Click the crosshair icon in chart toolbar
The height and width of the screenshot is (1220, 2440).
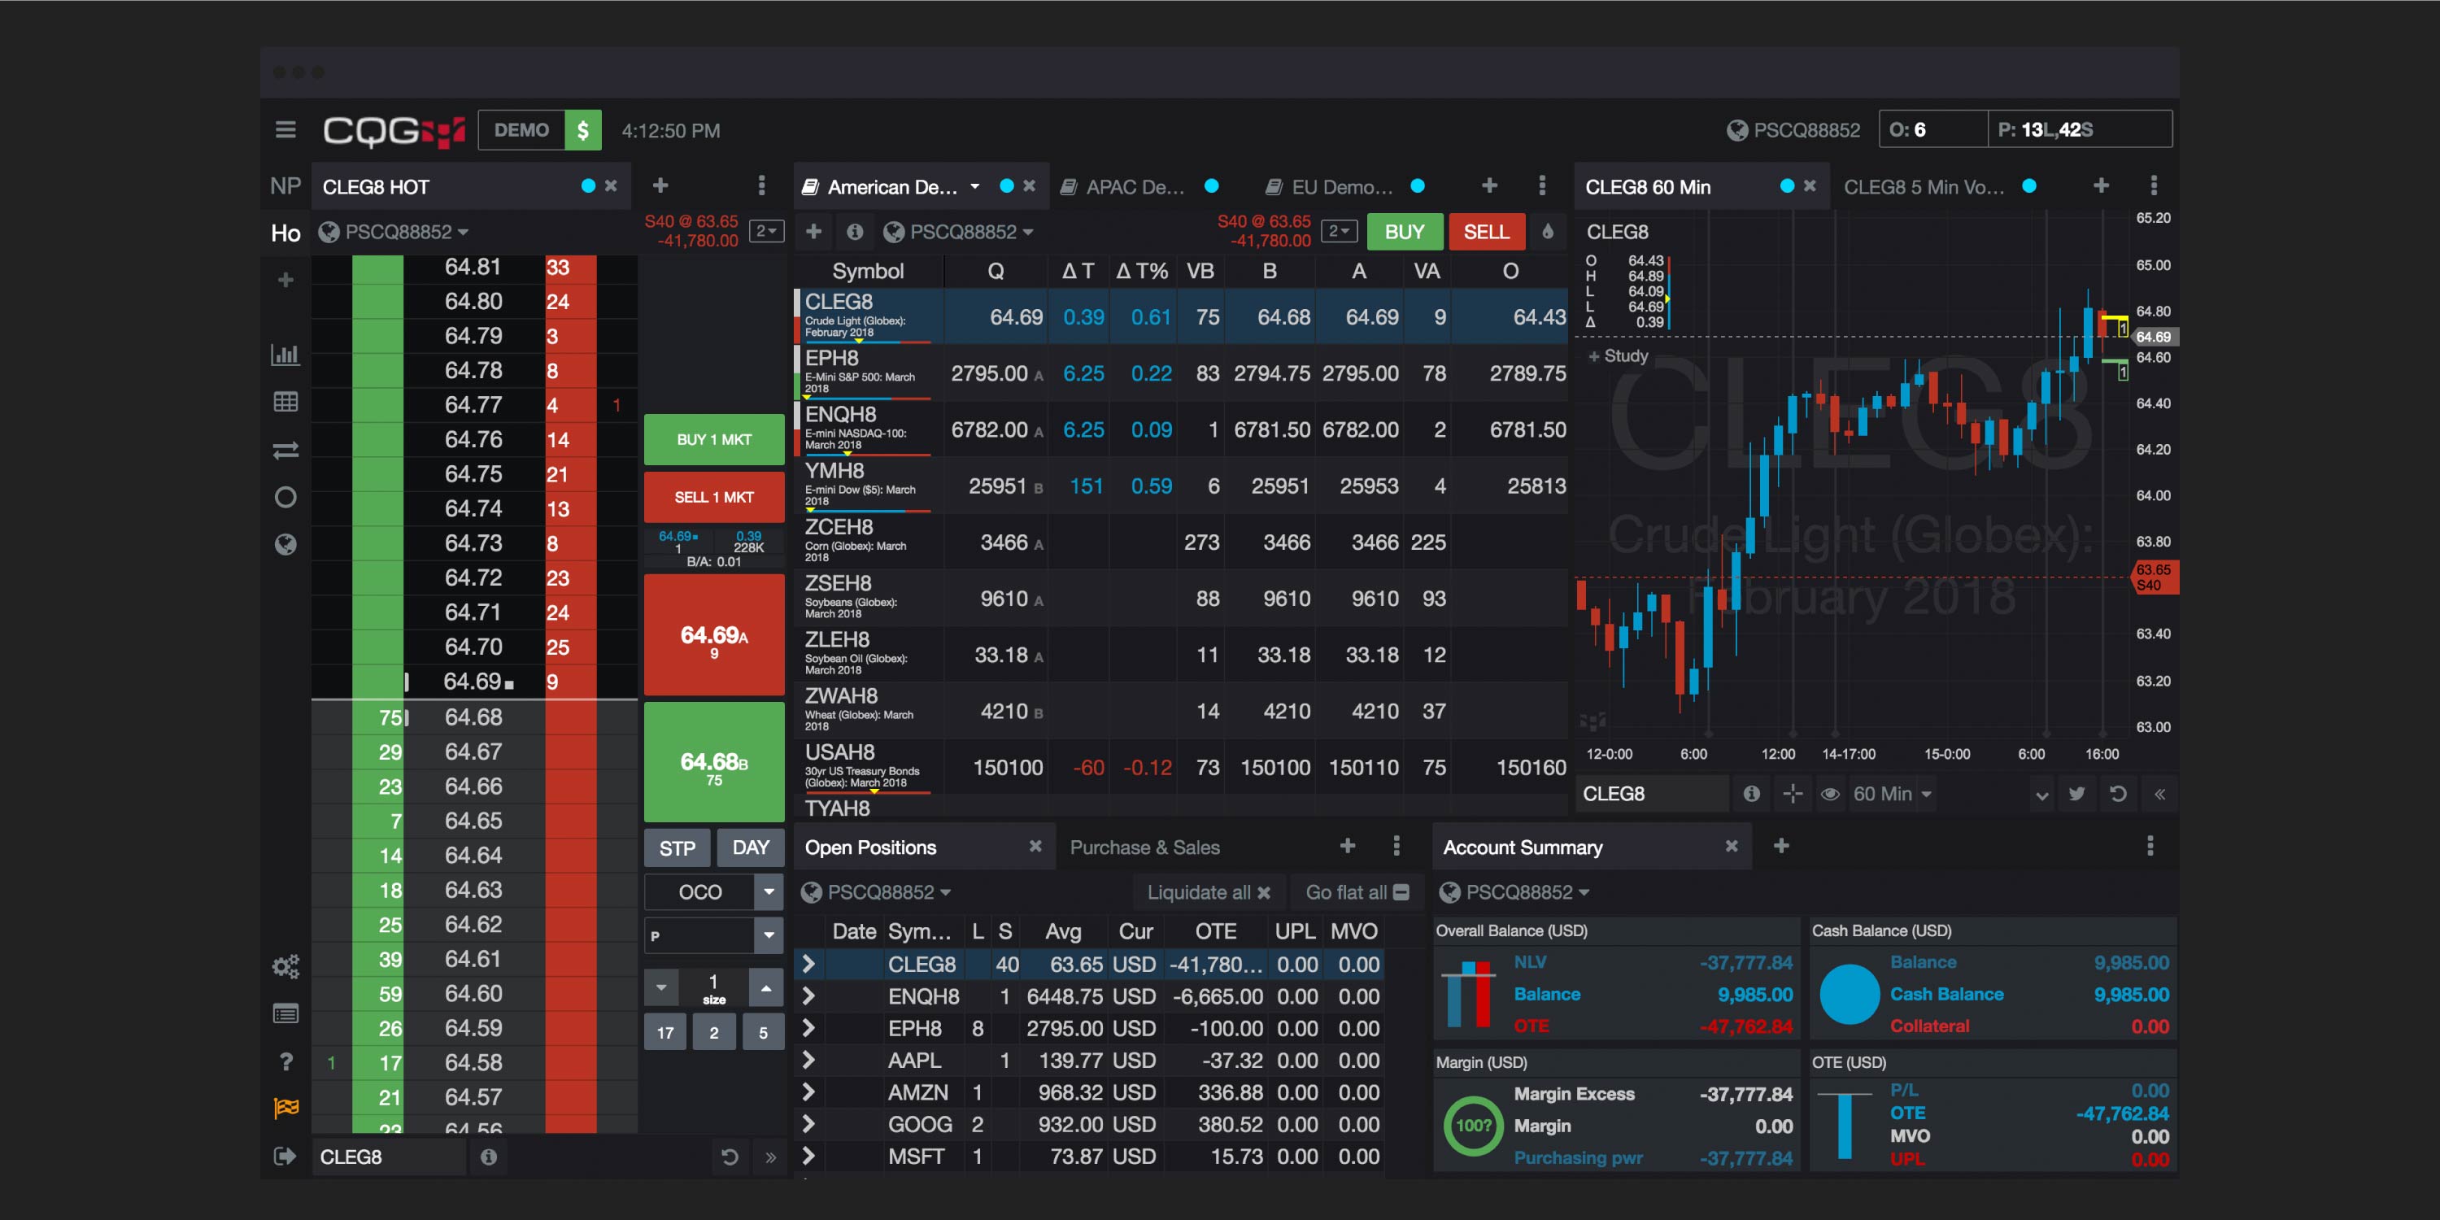(x=1792, y=794)
